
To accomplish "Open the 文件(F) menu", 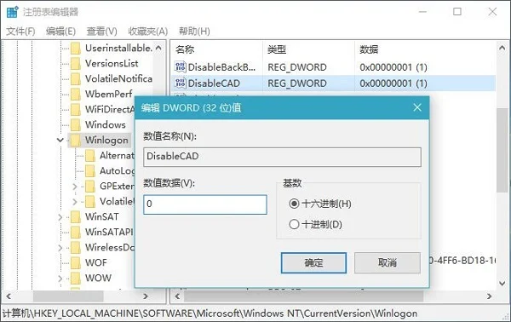I will point(20,32).
